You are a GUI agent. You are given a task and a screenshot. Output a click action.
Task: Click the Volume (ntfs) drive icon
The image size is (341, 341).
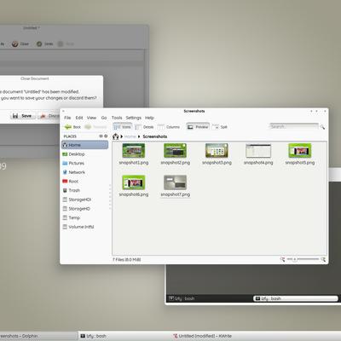click(x=65, y=227)
